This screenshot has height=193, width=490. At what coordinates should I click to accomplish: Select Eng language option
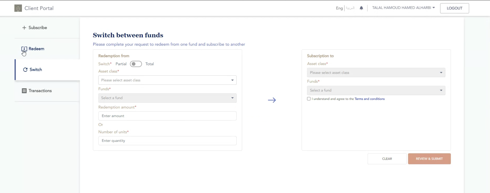click(339, 8)
